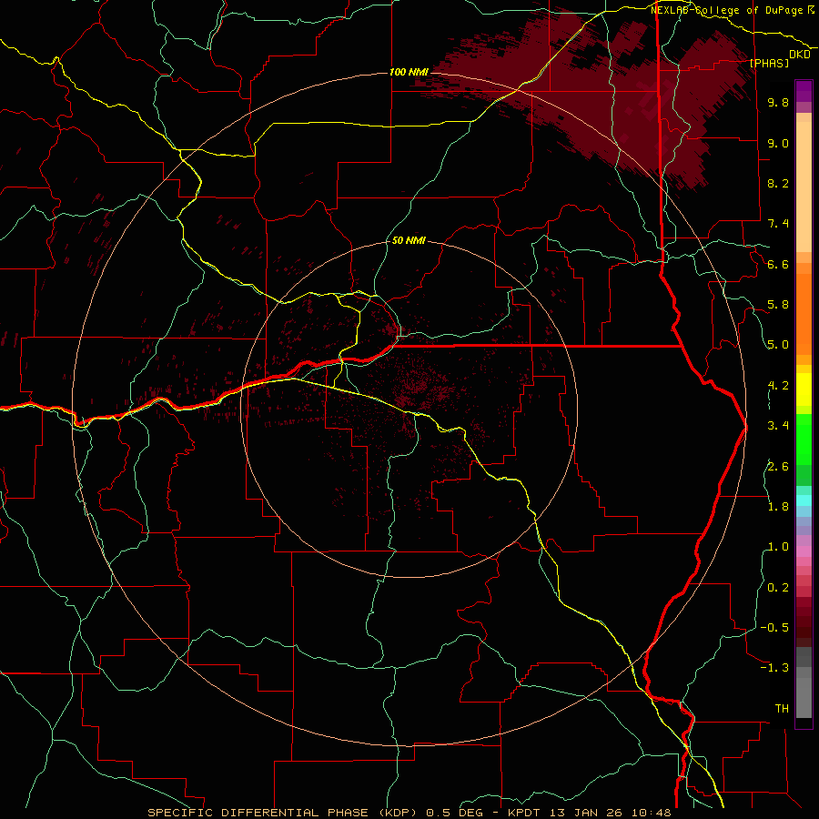
Task: Click the 5.8 legend value
Action: pos(778,305)
